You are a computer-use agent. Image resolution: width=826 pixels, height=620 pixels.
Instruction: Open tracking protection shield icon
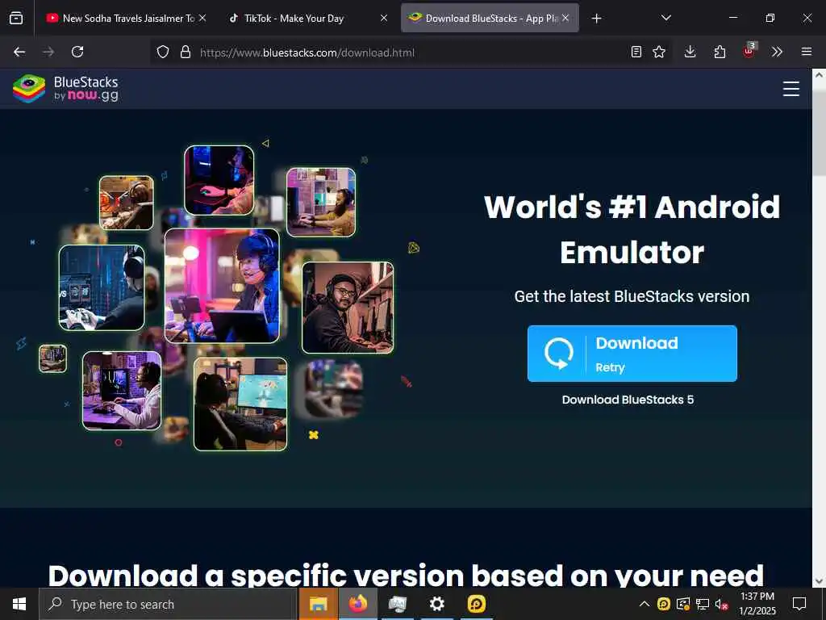(x=163, y=52)
